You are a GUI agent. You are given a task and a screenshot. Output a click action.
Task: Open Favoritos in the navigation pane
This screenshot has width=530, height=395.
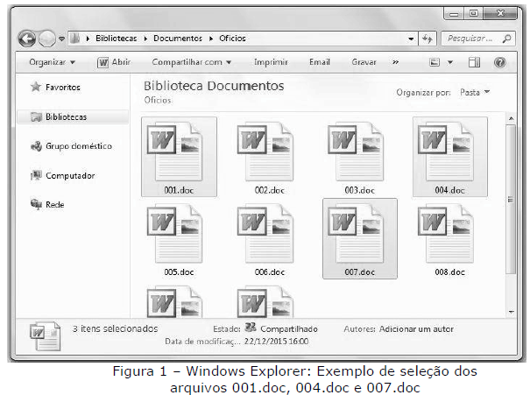61,88
